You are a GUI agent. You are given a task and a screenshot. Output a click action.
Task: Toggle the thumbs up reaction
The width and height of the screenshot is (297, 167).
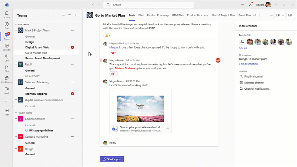[107, 36]
